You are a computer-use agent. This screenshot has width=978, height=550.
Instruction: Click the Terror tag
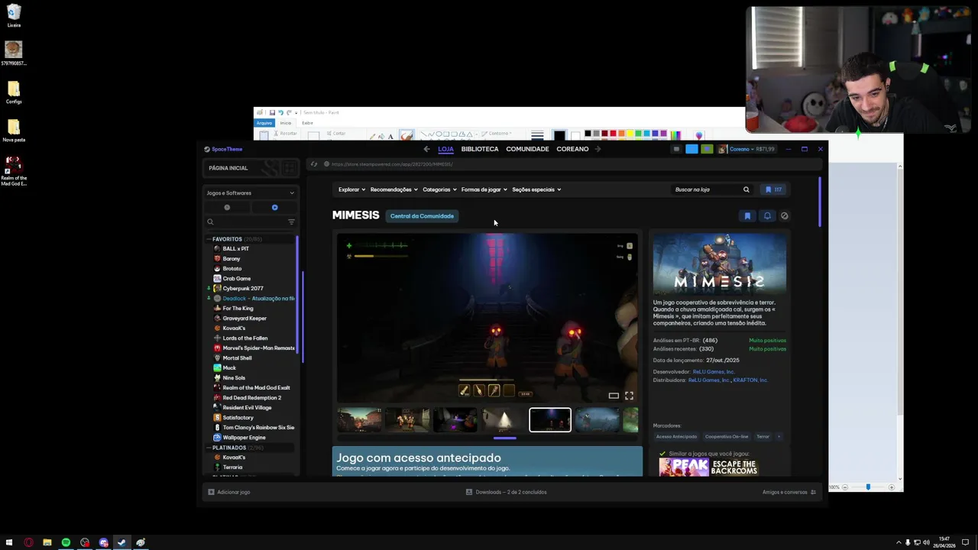pyautogui.click(x=763, y=437)
